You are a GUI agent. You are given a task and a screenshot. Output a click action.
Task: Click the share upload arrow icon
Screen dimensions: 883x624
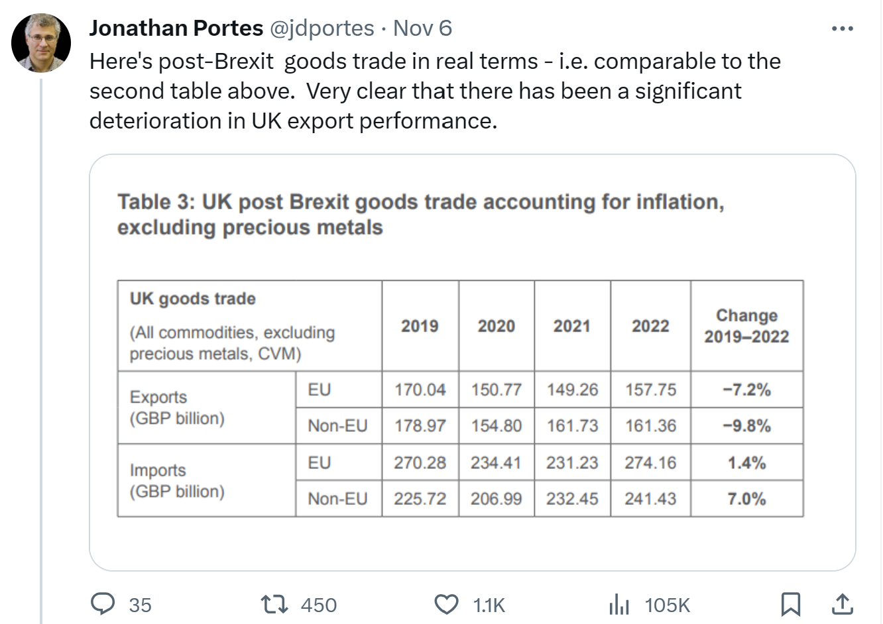click(x=841, y=604)
